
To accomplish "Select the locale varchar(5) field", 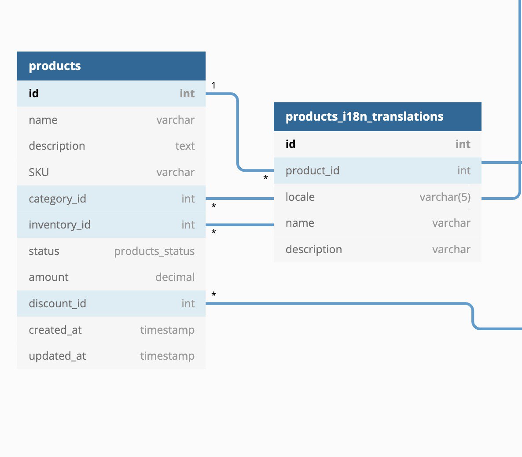I will pos(377,197).
